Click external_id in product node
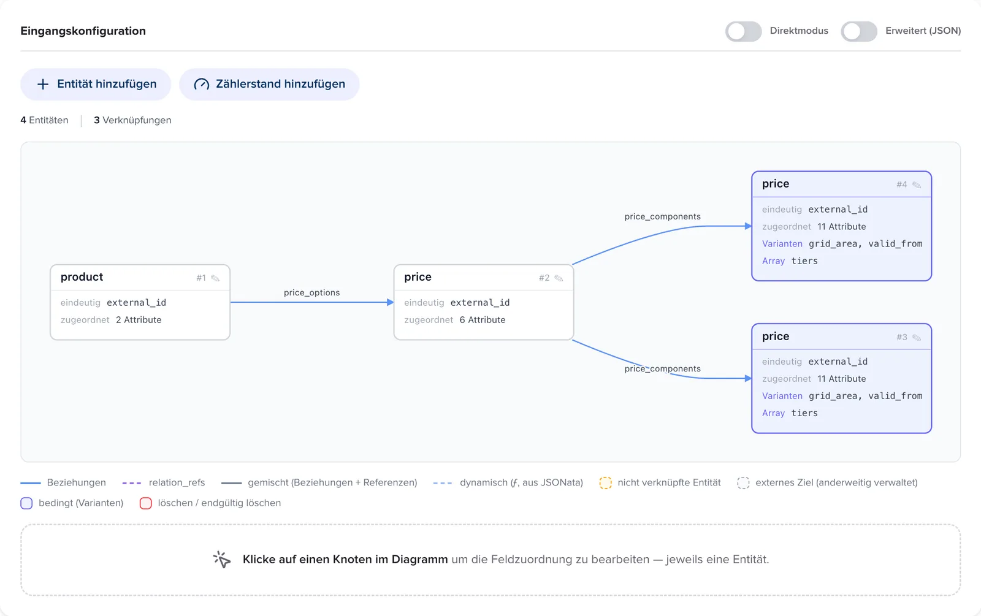The image size is (981, 616). (136, 303)
